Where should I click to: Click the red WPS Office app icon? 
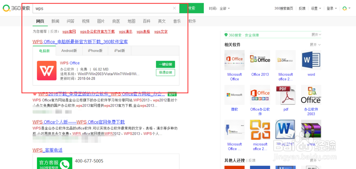pos(47,71)
